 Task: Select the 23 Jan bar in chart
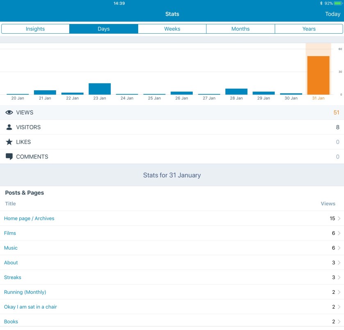click(x=100, y=89)
